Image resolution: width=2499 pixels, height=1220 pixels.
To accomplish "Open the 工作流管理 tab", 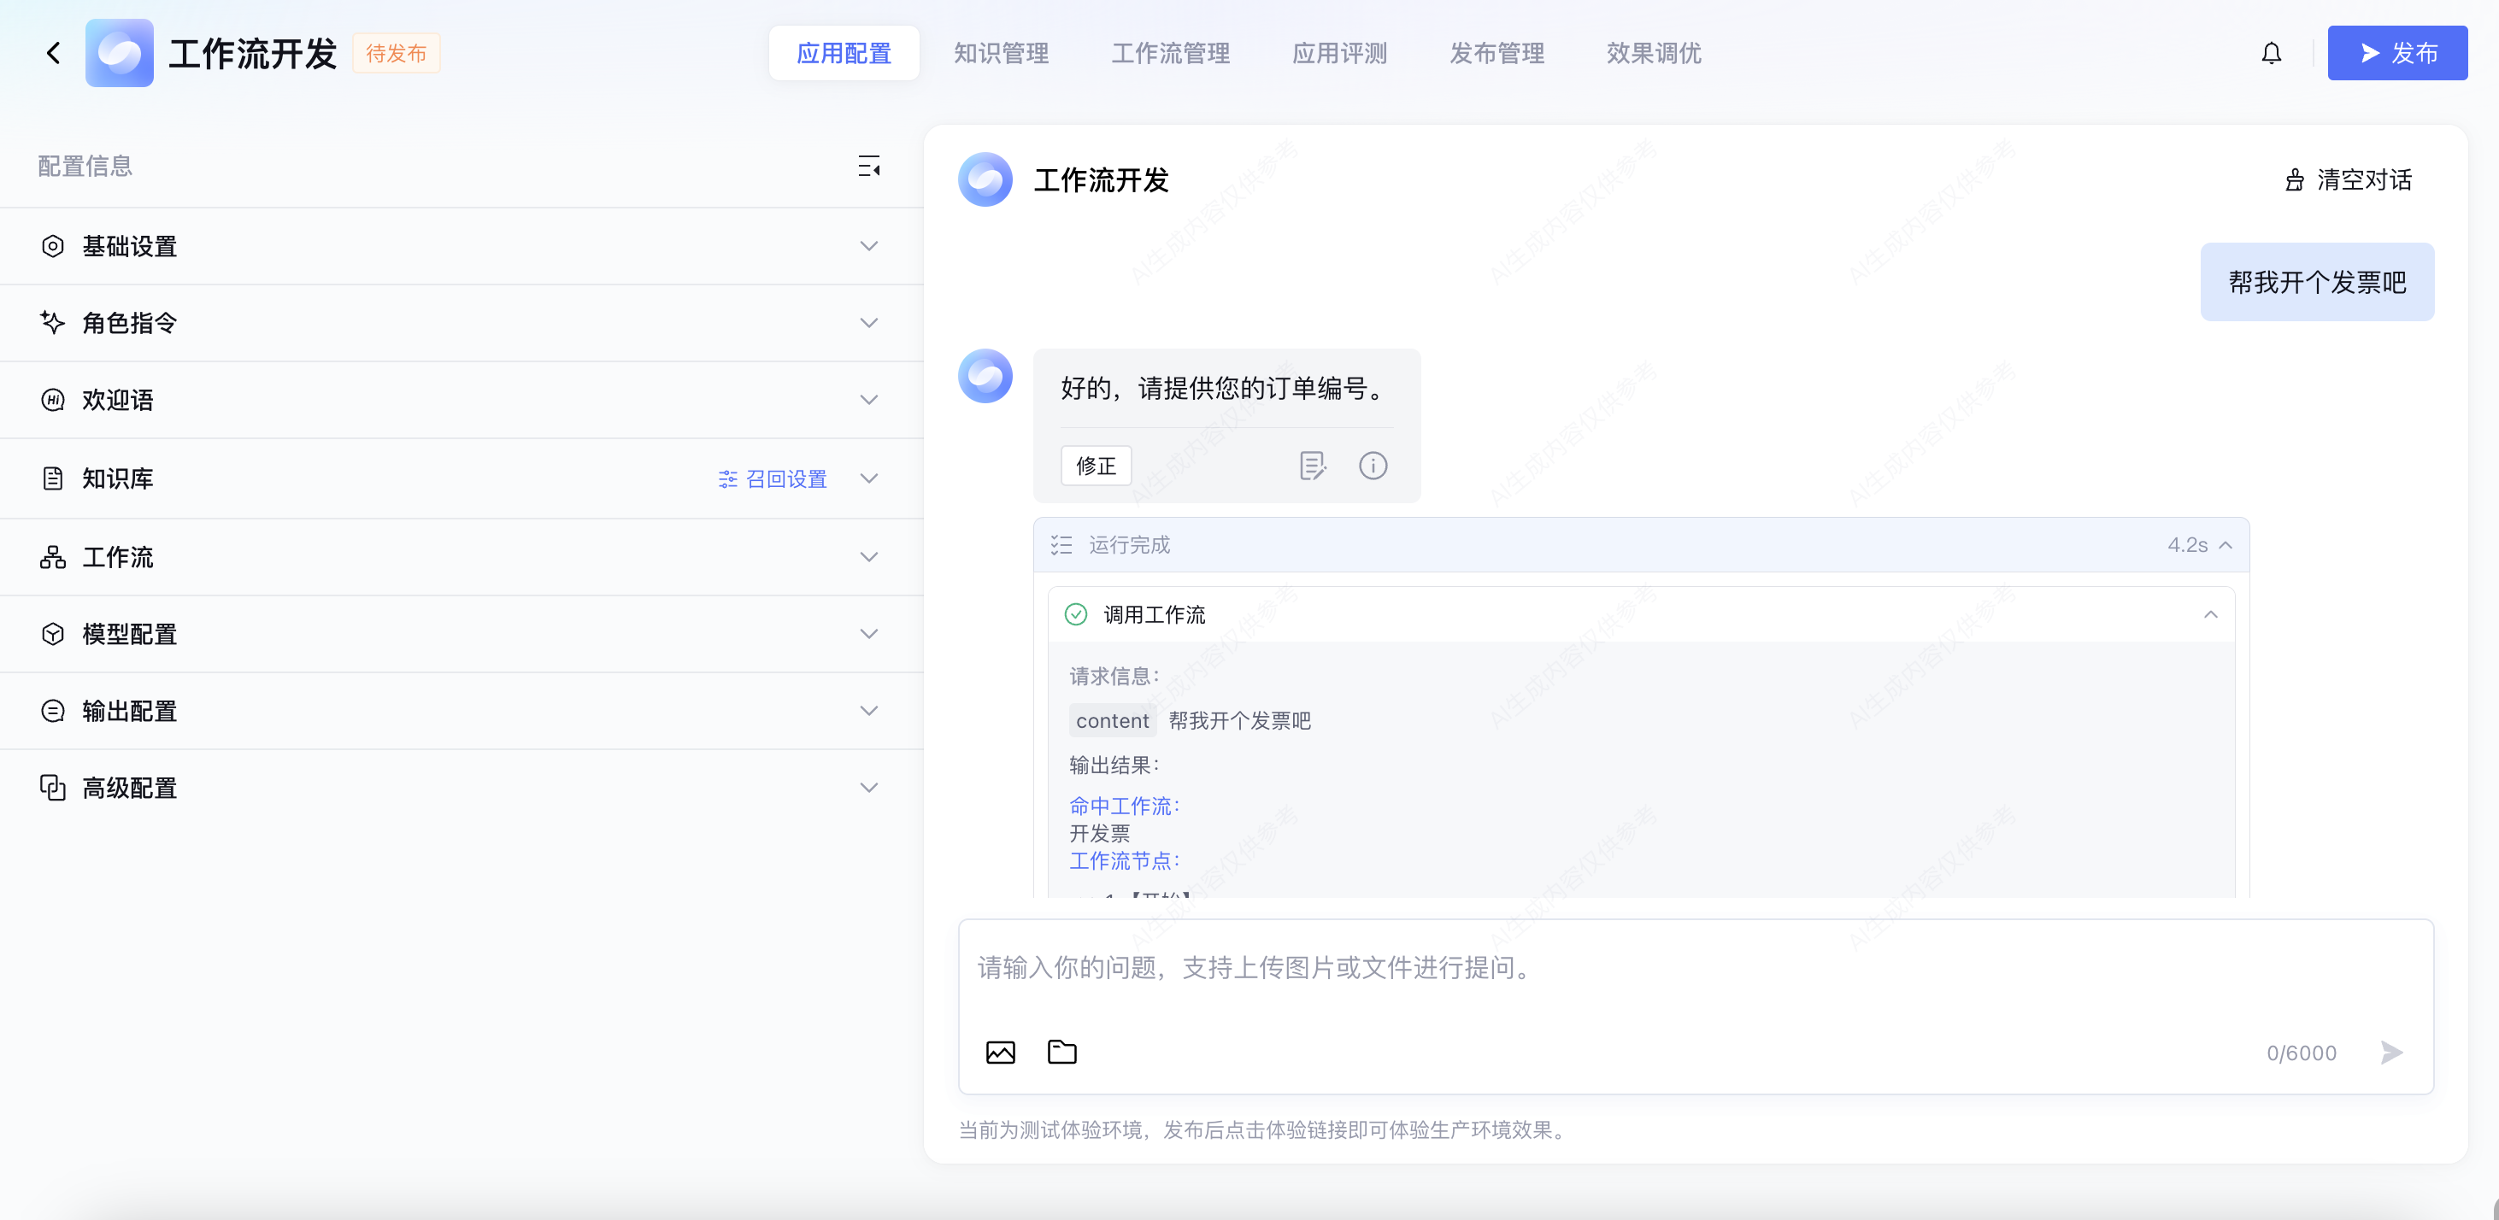I will (x=1170, y=53).
